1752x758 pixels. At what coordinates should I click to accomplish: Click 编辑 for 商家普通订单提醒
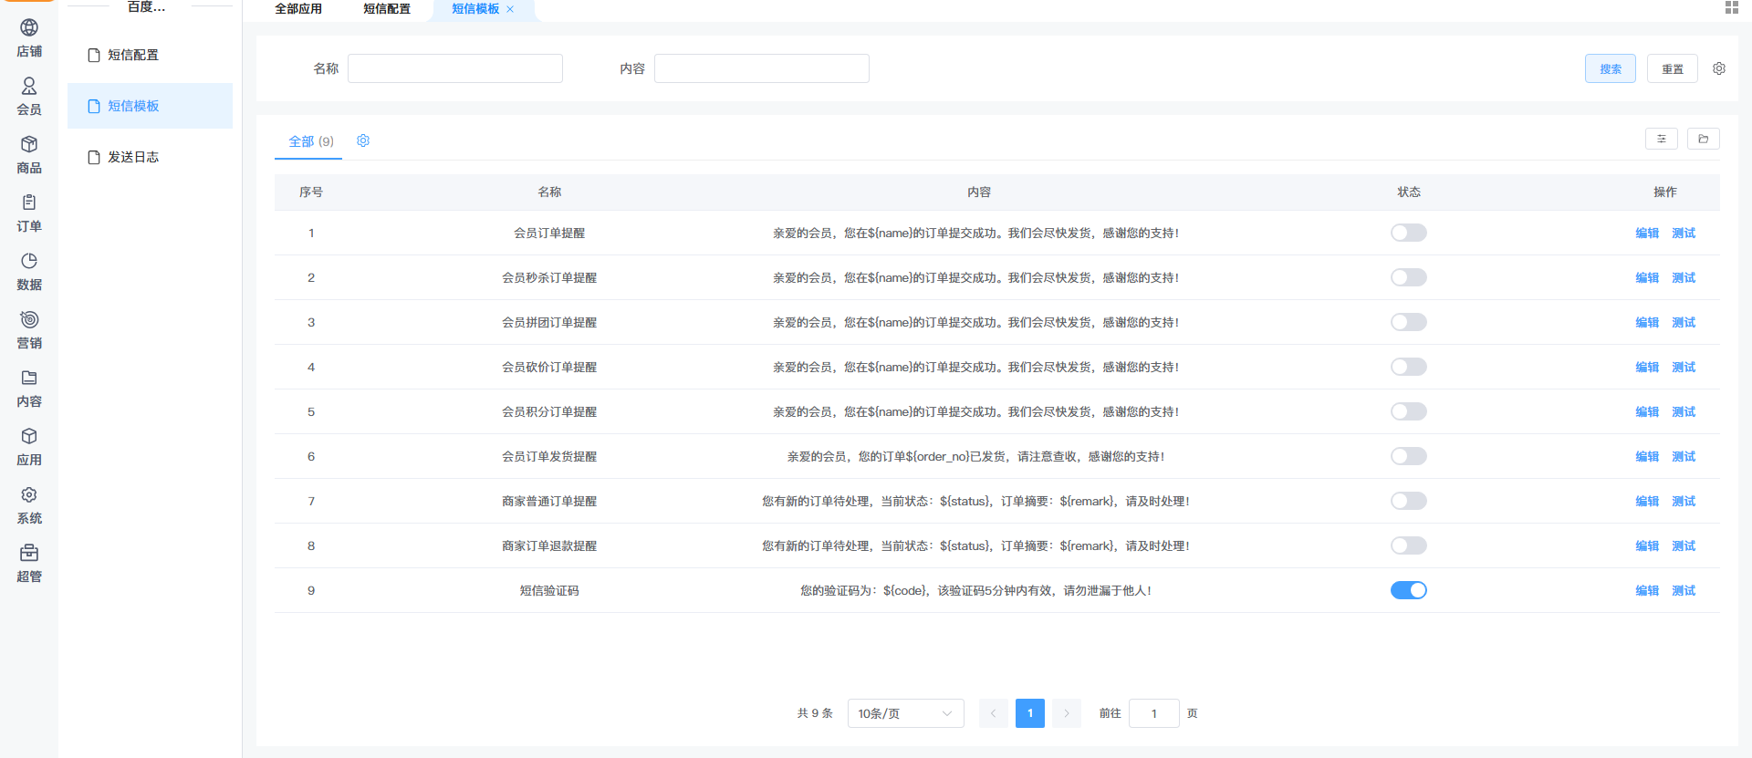tap(1647, 501)
